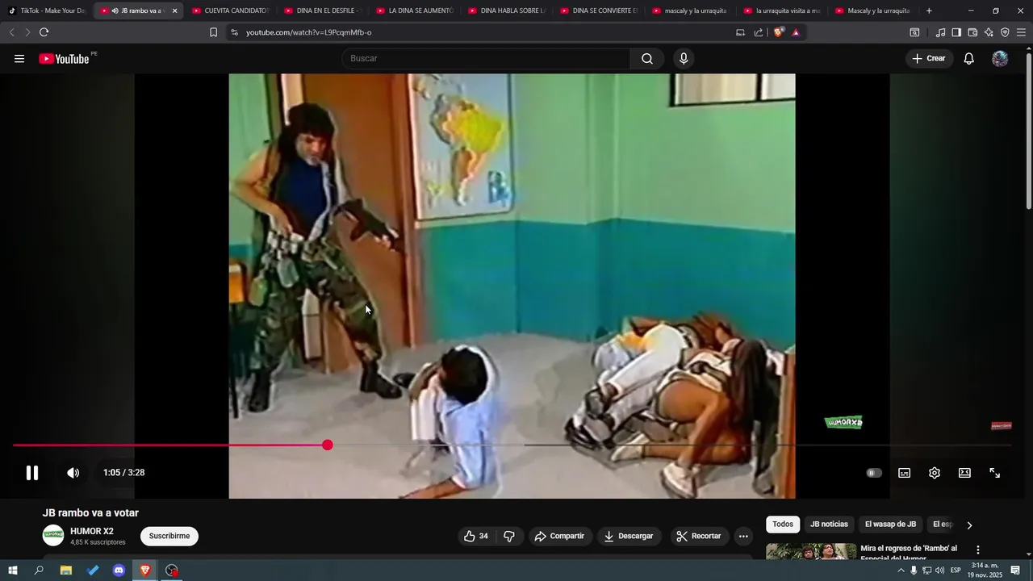Switch to DINA SE CONVIERTE tab

tap(598, 10)
